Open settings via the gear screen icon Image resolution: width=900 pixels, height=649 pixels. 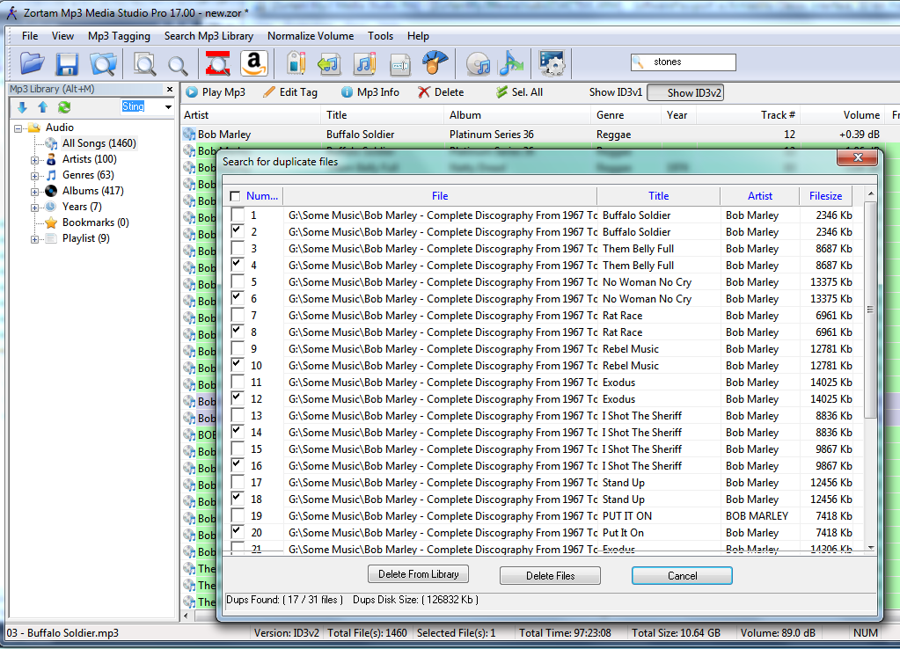[x=552, y=63]
